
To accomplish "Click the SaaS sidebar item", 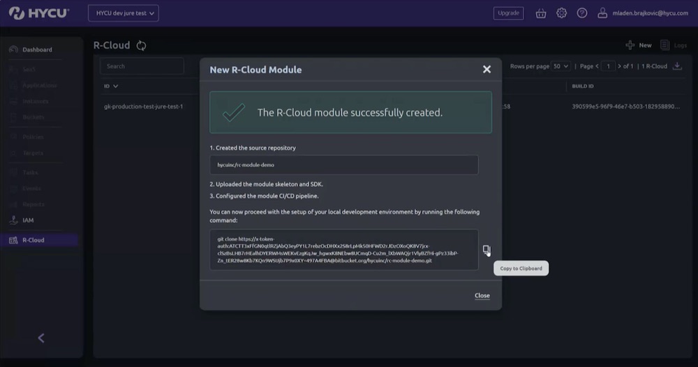I will [29, 70].
